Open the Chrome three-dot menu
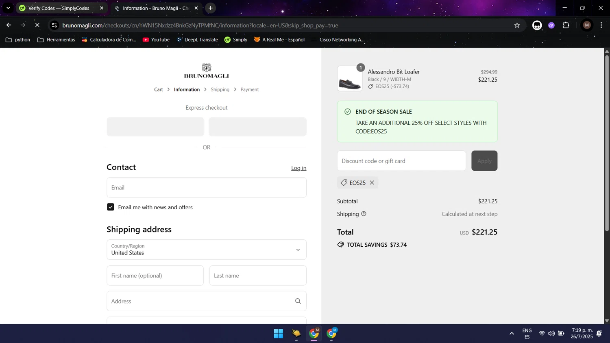 pyautogui.click(x=601, y=25)
